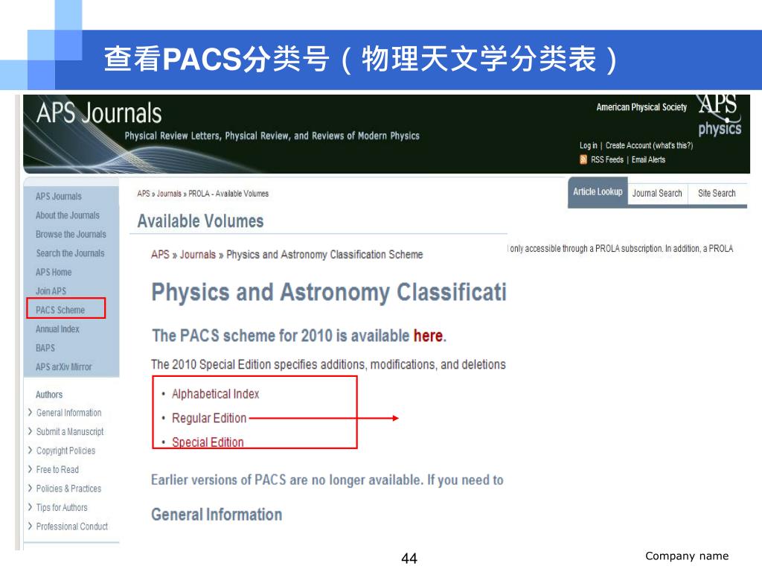The width and height of the screenshot is (762, 572).
Task: Expand Tips for Authors chevron
Action: point(30,507)
